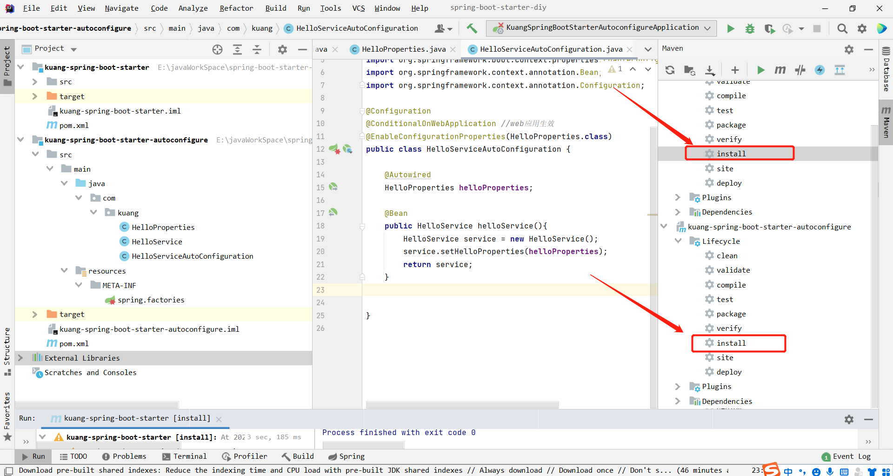Click line 12 gutter Spring bean icon
This screenshot has height=476, width=893.
coord(334,149)
